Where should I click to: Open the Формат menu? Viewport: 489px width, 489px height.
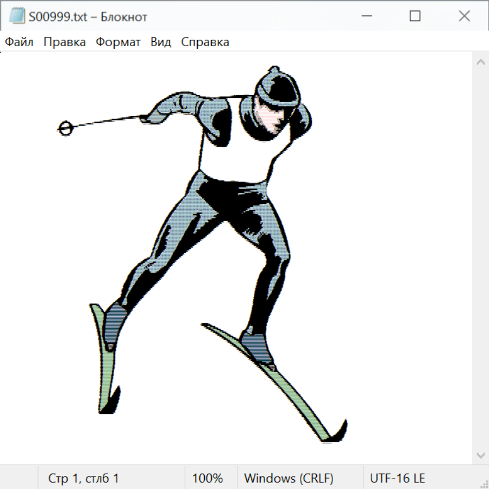(118, 42)
